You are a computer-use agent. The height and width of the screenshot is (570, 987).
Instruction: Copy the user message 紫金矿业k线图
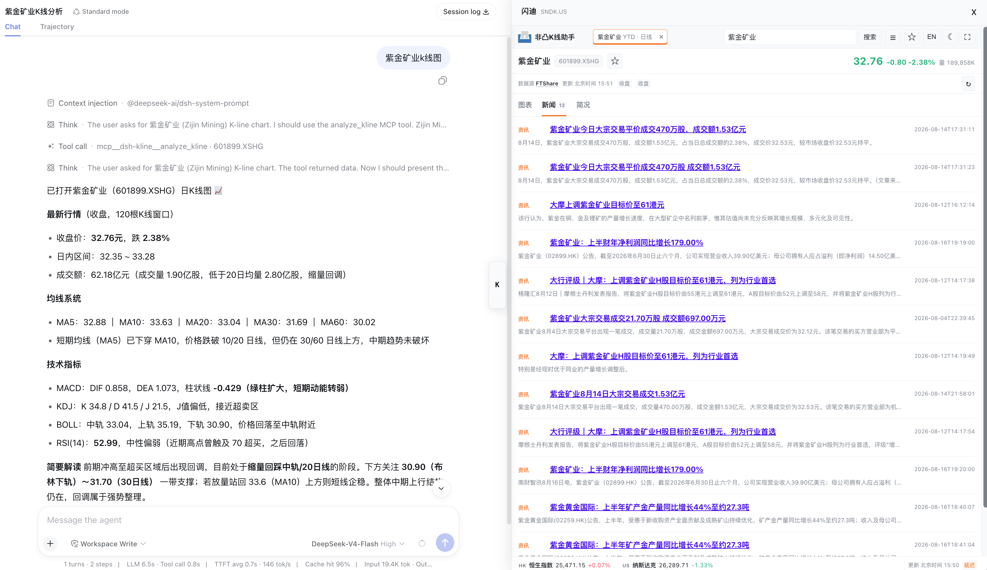[442, 81]
